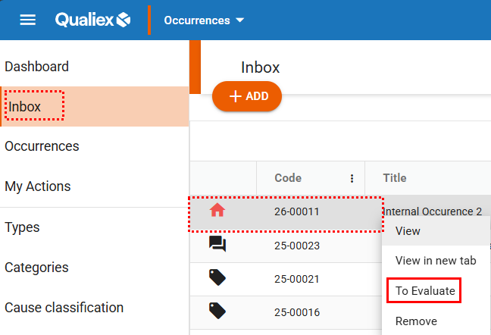Click the home icon for occurrence 26-00011

click(x=217, y=211)
